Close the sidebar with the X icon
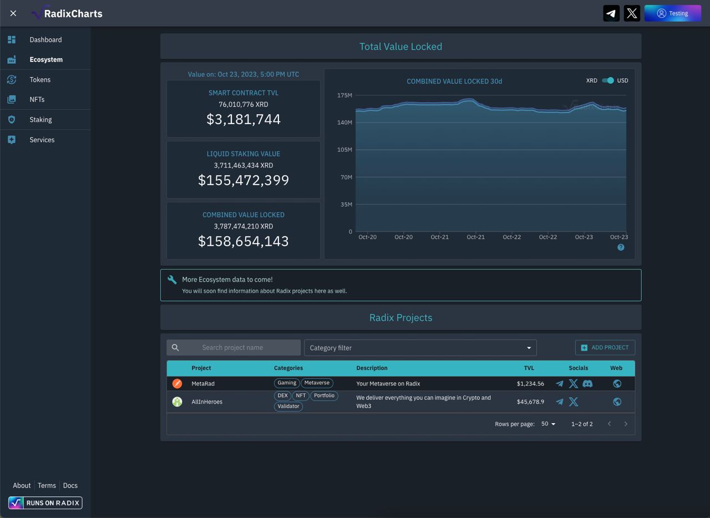This screenshot has height=518, width=710. coord(13,13)
